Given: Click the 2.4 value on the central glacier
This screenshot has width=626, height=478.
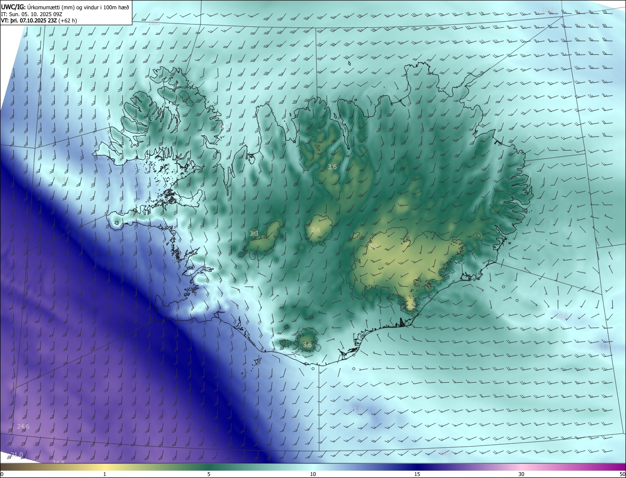Looking at the screenshot, I should [x=315, y=230].
